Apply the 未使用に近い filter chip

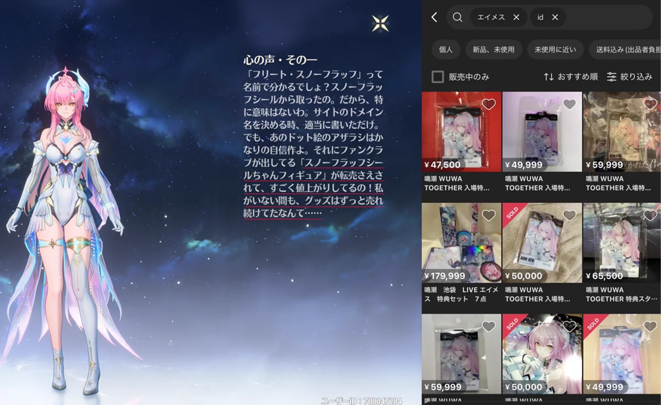[555, 50]
